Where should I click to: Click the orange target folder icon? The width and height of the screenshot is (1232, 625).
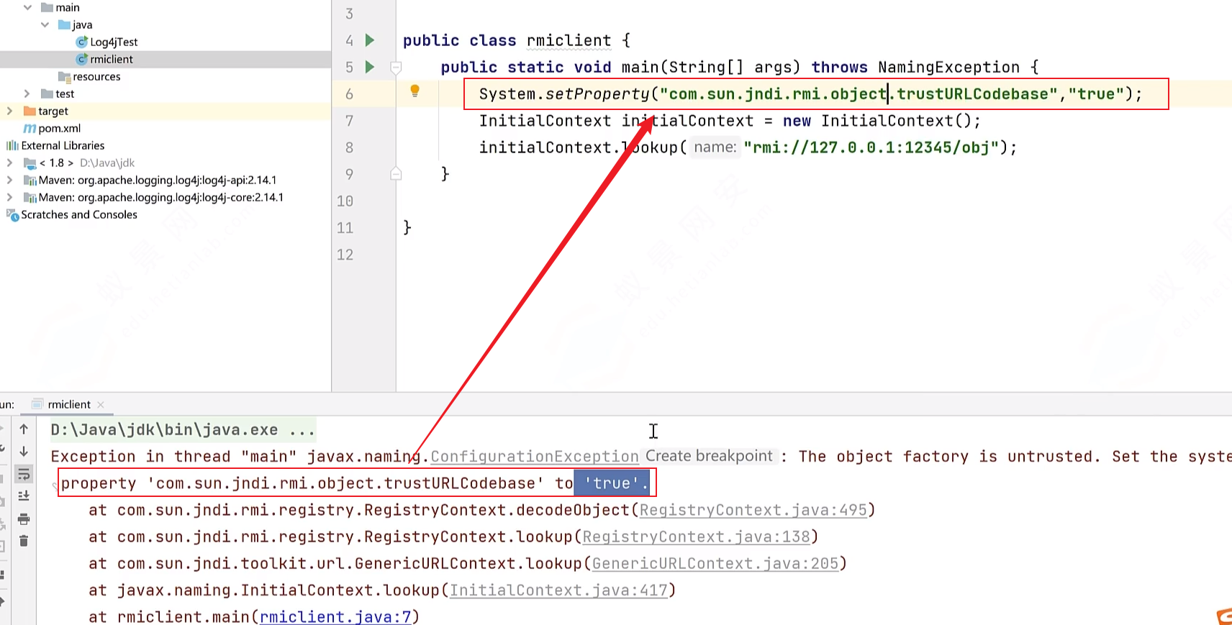[30, 111]
